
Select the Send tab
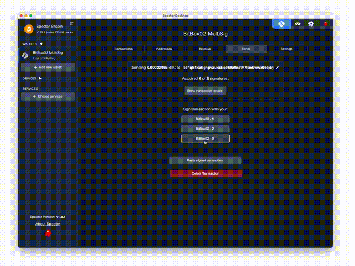coord(246,49)
